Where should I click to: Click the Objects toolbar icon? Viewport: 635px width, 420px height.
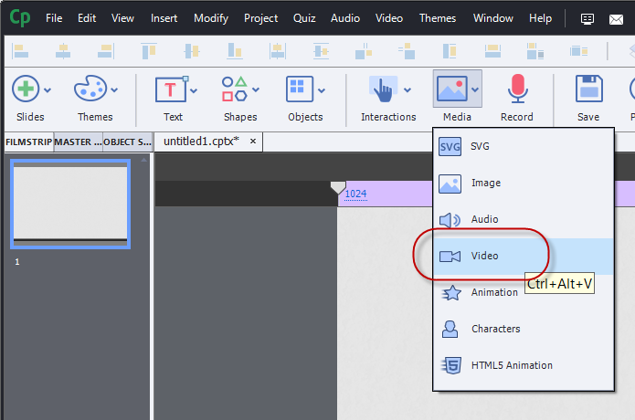(x=300, y=89)
